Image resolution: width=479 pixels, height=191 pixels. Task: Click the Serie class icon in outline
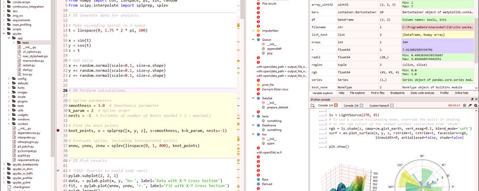coord(259,117)
